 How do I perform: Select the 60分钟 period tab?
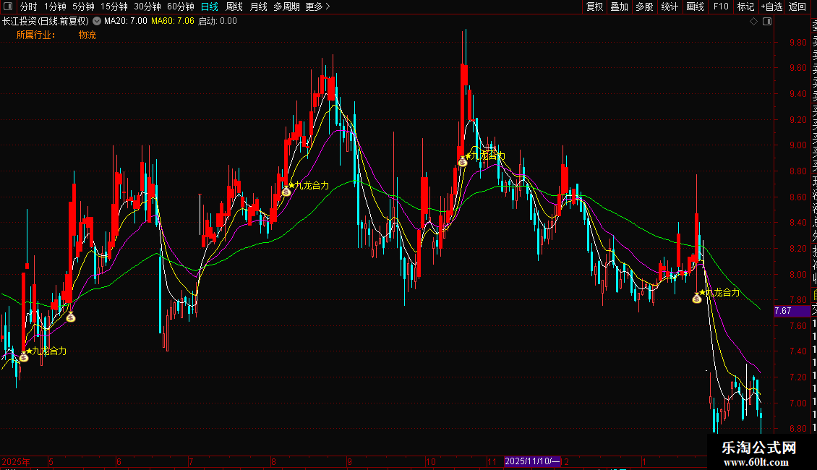point(181,7)
